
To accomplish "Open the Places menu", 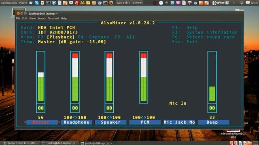I will pos(23,3).
